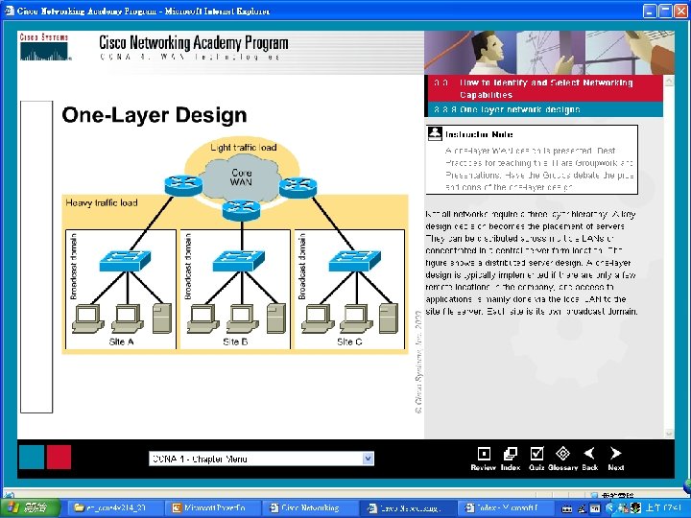Click the Instructor Note person icon
The image size is (691, 518).
(x=435, y=133)
